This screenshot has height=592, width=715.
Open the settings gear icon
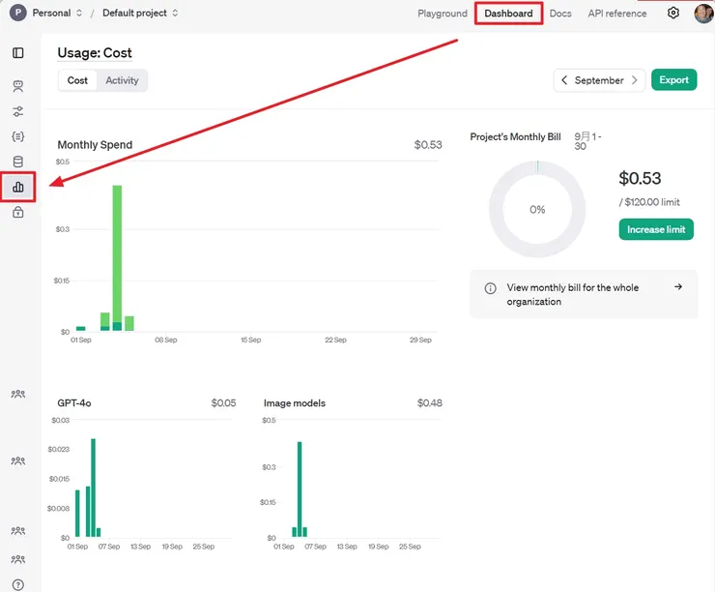pos(673,14)
